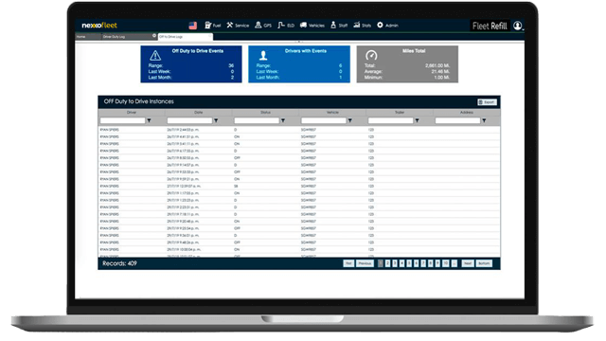This screenshot has height=341, width=606.
Task: Open the Driver column filter funnel
Action: (x=150, y=120)
